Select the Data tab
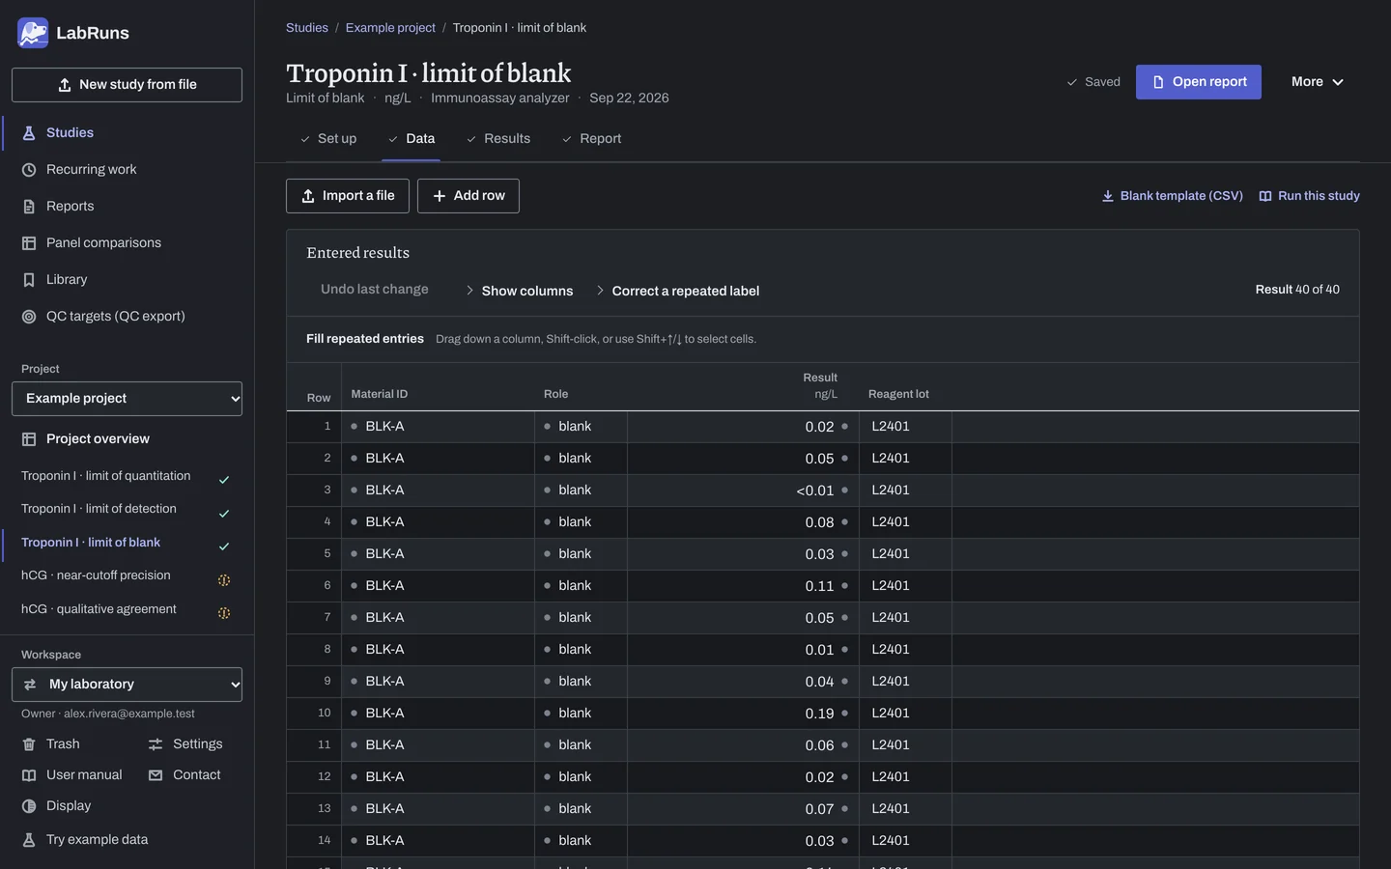1391x869 pixels. tap(412, 139)
